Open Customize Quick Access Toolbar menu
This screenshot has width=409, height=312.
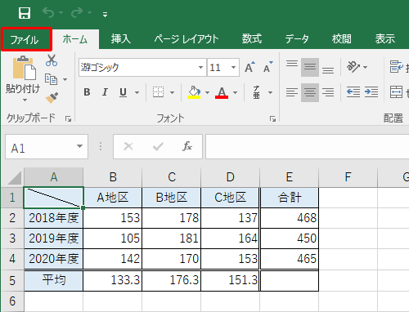(x=105, y=14)
